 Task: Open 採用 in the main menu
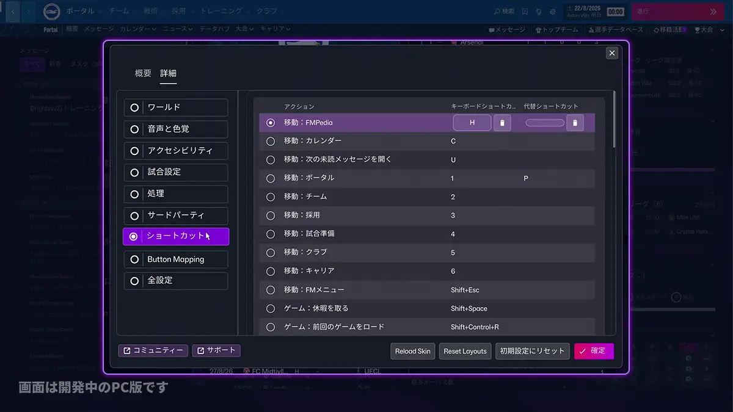179,11
